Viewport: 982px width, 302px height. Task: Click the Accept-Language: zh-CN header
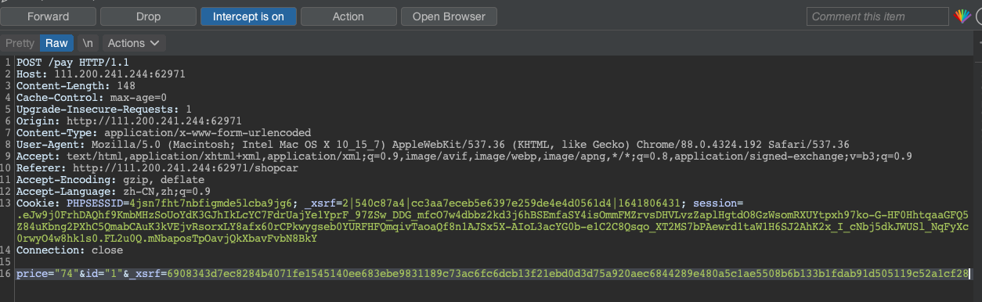tap(114, 192)
